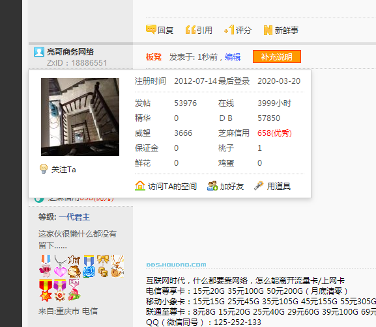Click the light bulb 关注Ta icon
376x327 pixels.
[x=44, y=169]
